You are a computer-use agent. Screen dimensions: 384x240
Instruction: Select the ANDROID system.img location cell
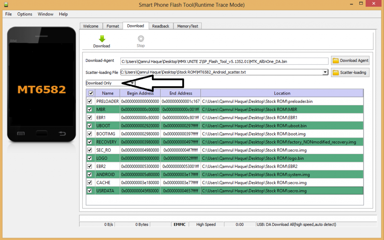(x=282, y=174)
